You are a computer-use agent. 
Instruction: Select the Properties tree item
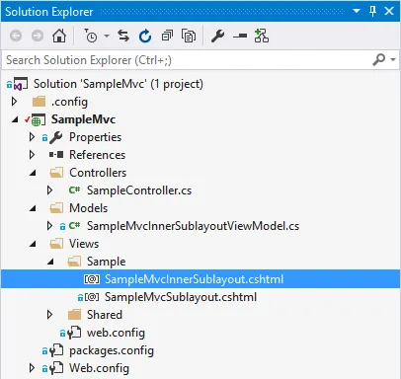pos(96,137)
